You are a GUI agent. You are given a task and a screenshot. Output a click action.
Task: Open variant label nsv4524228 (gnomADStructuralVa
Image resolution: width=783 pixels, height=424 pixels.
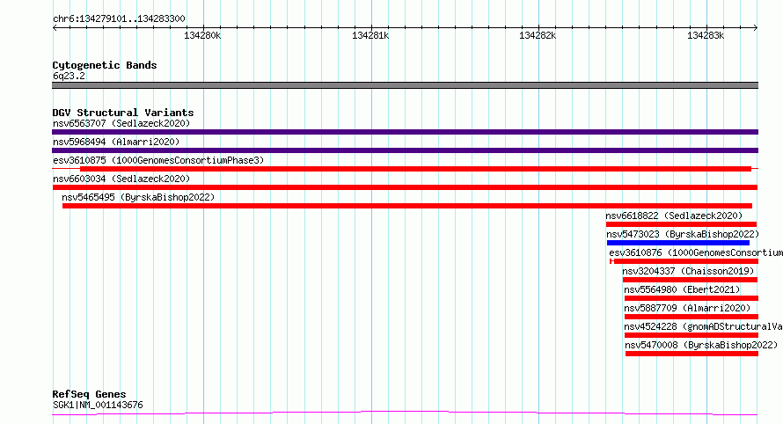pos(703,326)
